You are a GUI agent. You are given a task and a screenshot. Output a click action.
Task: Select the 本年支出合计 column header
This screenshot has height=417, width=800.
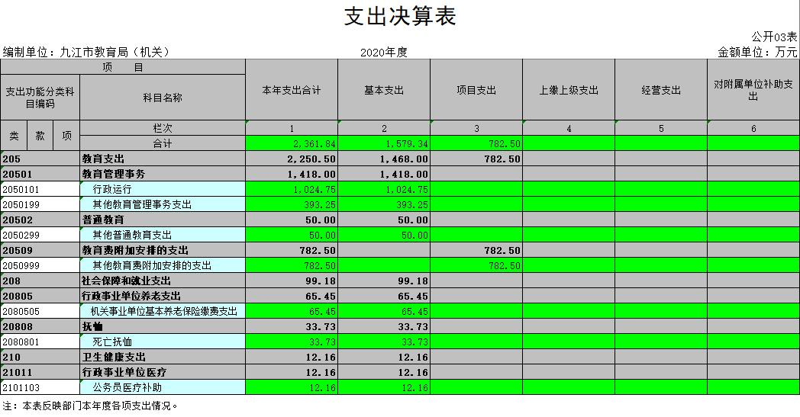292,90
